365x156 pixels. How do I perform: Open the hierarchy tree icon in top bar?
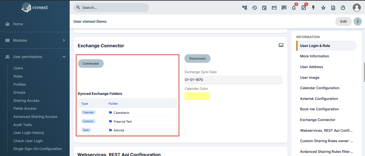244,8
